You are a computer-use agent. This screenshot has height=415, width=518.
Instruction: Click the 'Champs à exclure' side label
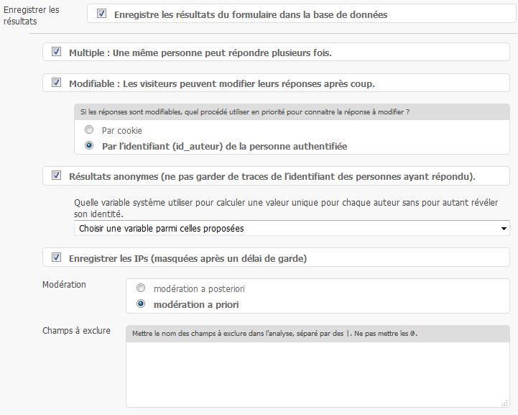point(76,331)
